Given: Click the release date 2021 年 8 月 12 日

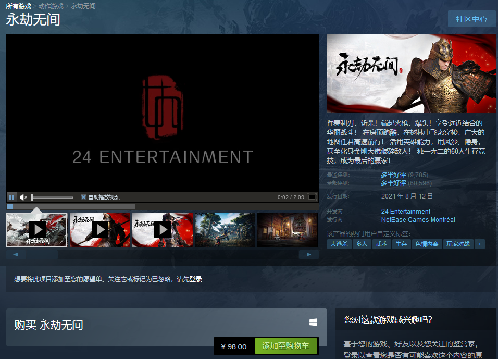Looking at the screenshot, I should click(407, 196).
